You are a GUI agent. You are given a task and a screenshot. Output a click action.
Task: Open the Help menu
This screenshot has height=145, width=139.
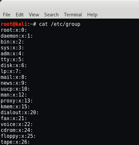[x=92, y=15]
